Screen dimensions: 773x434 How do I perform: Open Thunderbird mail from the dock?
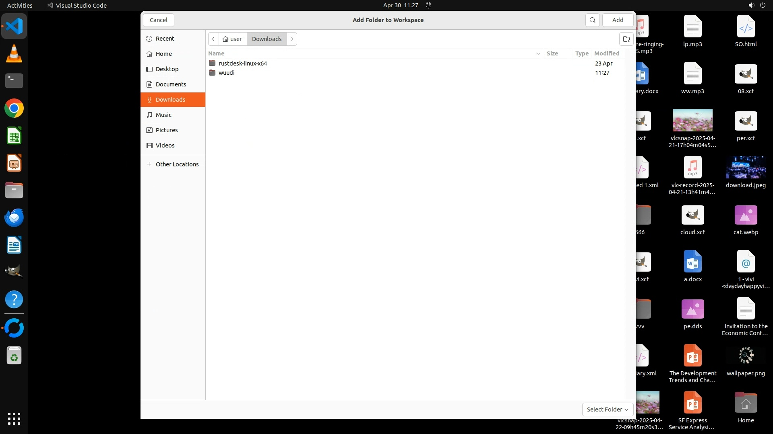[14, 217]
